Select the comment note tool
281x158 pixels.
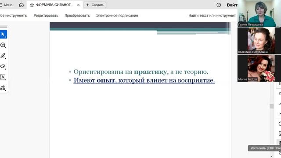point(3,45)
